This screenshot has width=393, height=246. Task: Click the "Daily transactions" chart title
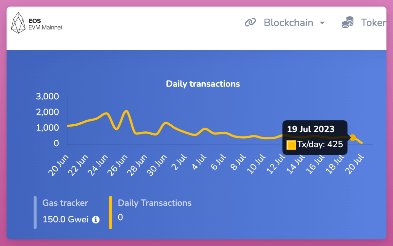(x=203, y=84)
